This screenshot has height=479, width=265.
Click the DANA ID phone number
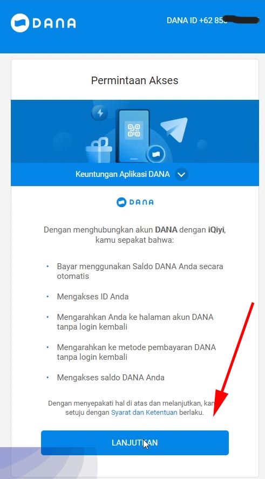(x=213, y=20)
